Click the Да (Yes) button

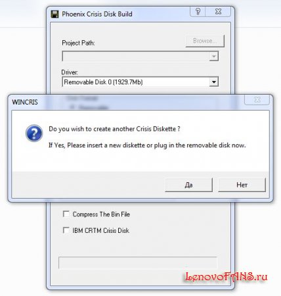[x=188, y=185]
